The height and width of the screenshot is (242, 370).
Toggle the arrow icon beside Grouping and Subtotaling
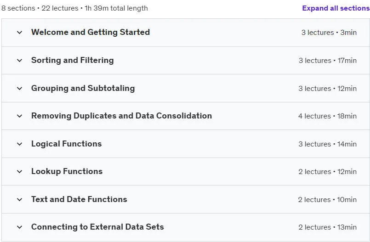20,88
